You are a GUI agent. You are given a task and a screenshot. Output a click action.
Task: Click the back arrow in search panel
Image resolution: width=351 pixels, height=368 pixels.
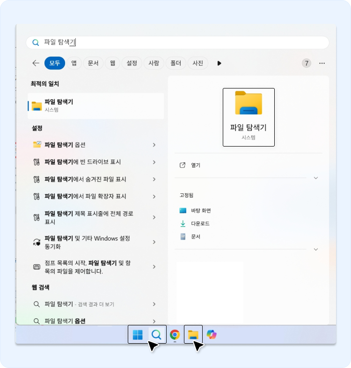tap(36, 63)
